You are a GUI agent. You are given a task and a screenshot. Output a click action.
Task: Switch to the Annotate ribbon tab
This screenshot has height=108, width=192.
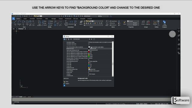[x=32, y=19]
